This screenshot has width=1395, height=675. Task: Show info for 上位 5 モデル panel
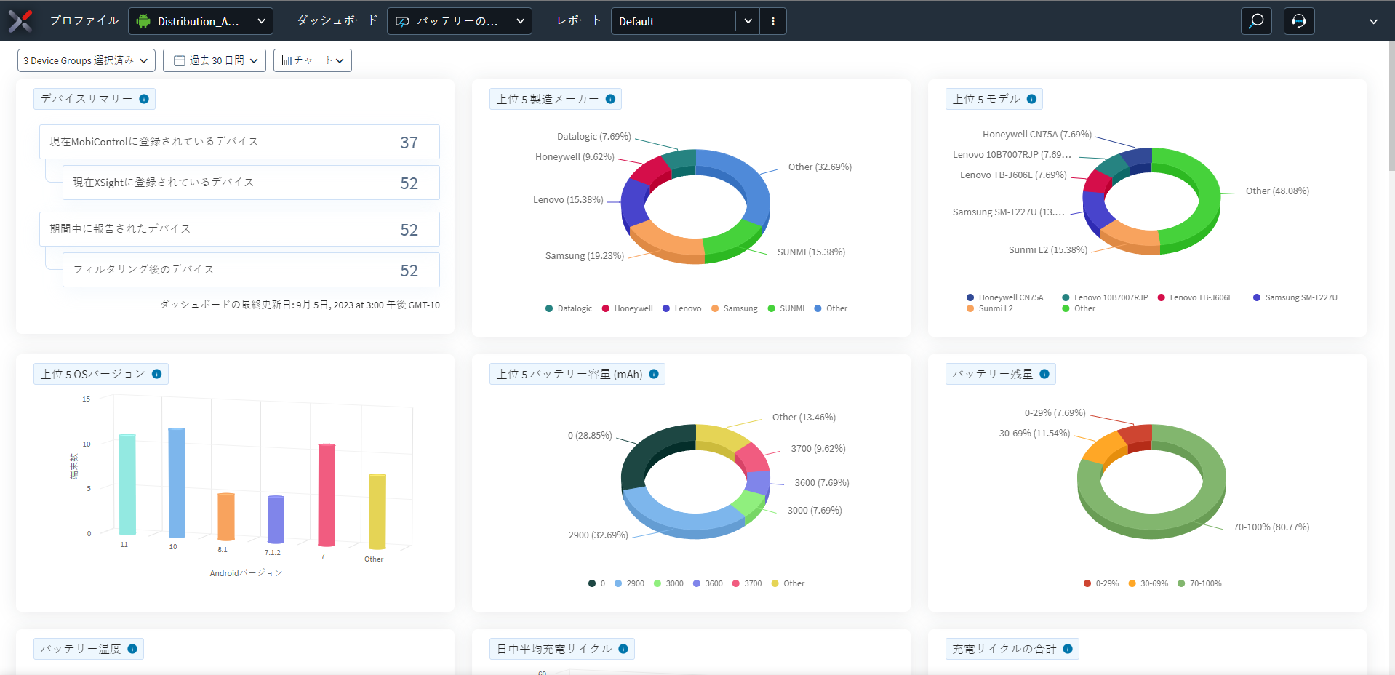pyautogui.click(x=1031, y=99)
